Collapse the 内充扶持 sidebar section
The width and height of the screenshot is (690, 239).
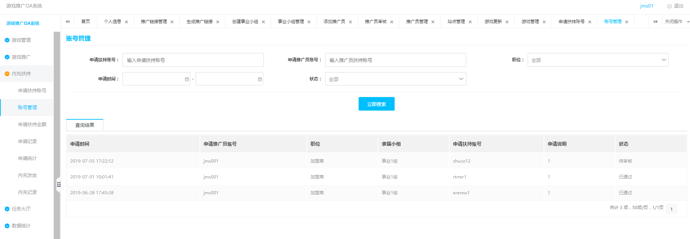tap(21, 74)
